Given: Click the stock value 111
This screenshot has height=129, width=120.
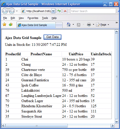Looking at the screenshot, I should (x=94, y=111).
